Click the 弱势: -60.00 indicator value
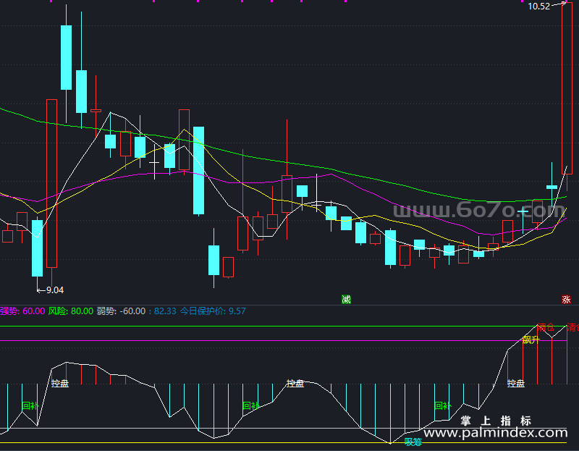This screenshot has height=451, width=579. coord(121,311)
